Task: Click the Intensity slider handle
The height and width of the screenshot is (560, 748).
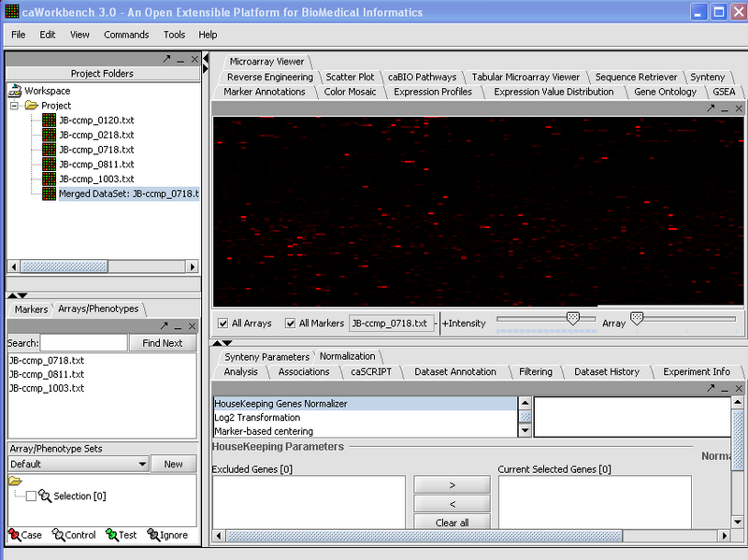Action: point(573,319)
